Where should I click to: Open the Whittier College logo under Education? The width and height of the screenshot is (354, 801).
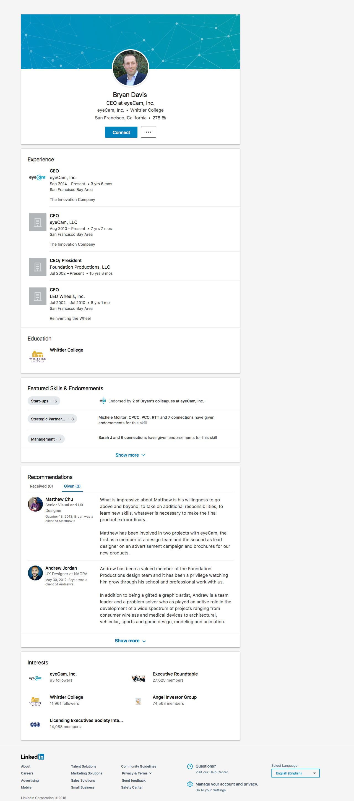pyautogui.click(x=37, y=356)
